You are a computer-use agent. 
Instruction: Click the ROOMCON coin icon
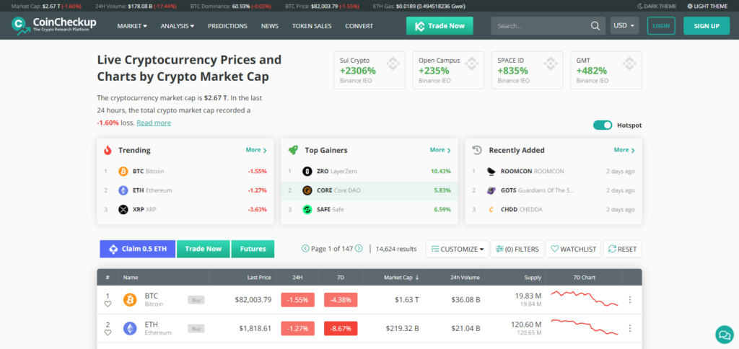(x=491, y=172)
